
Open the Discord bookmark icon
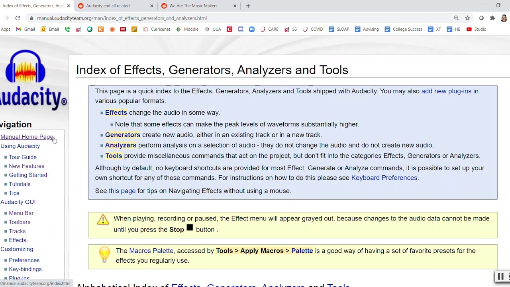[x=241, y=29]
